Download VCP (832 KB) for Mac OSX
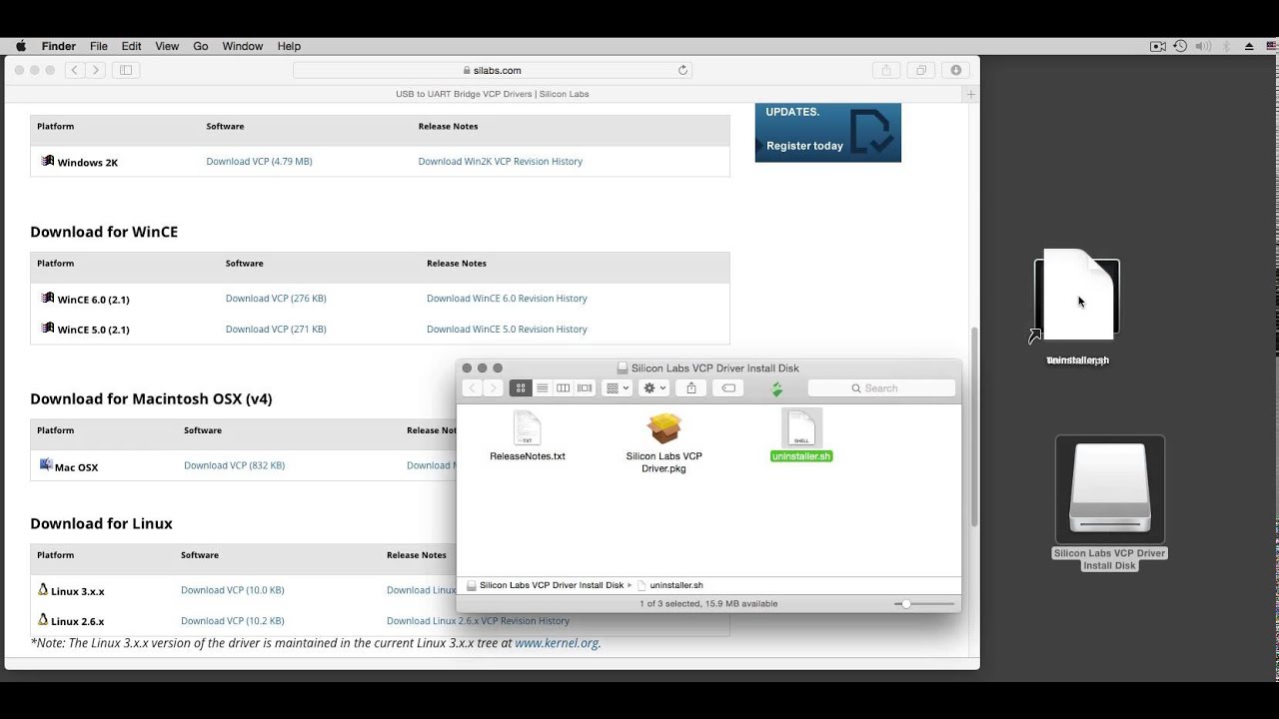Viewport: 1279px width, 719px height. 234,465
